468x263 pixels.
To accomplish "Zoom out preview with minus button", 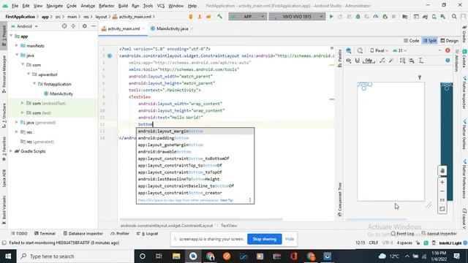I will (442, 191).
